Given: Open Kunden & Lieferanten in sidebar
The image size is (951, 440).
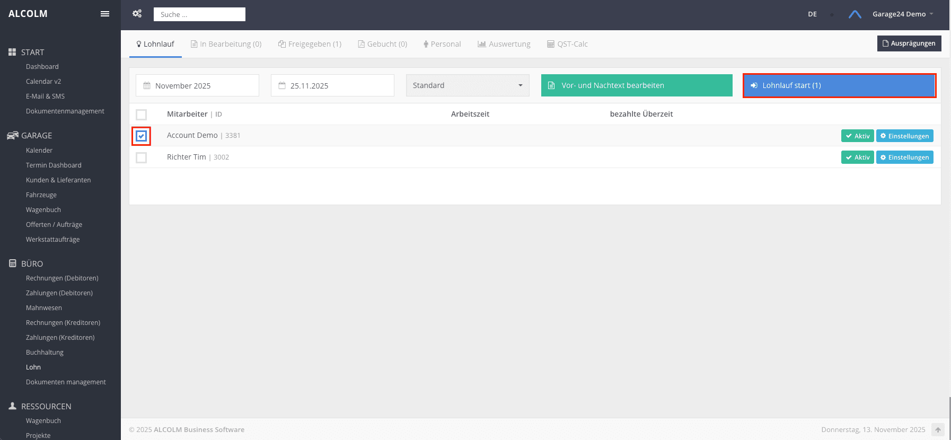Looking at the screenshot, I should coord(58,180).
